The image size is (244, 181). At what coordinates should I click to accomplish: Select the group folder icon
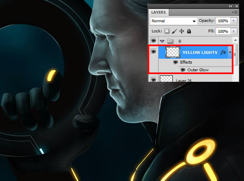[170, 41]
